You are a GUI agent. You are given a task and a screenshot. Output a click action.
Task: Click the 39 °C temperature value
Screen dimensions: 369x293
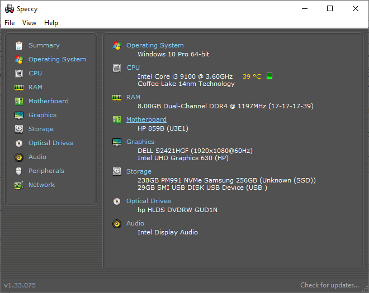coord(252,76)
